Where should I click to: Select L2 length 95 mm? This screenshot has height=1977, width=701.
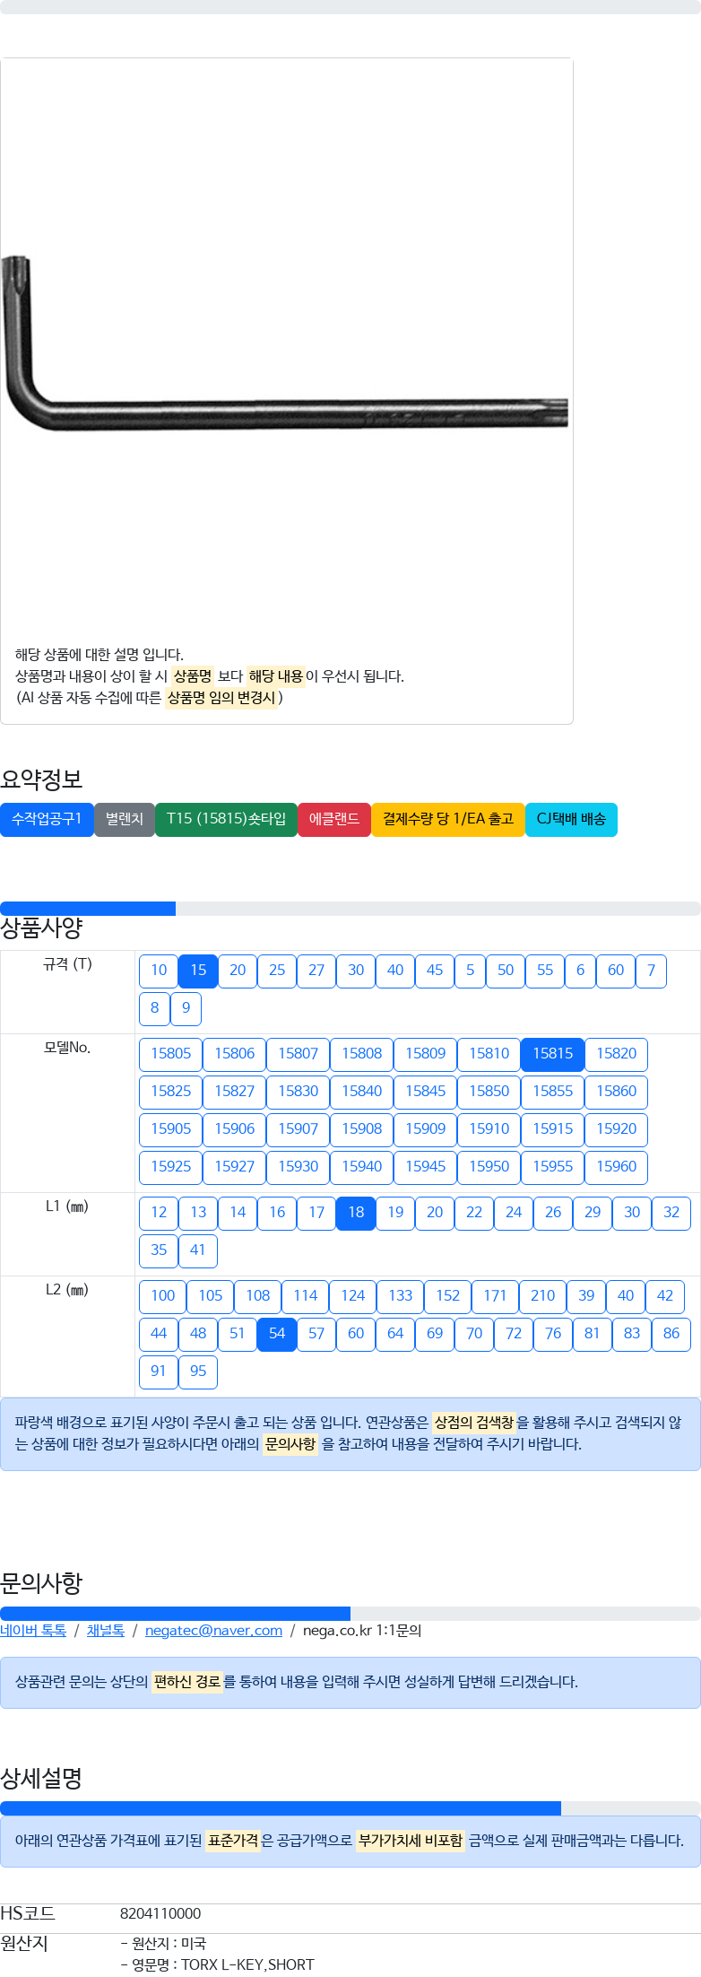point(198,1372)
